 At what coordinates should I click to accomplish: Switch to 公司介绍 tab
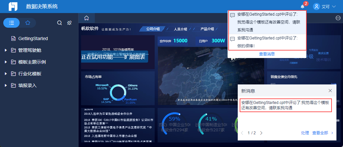coord(153,29)
